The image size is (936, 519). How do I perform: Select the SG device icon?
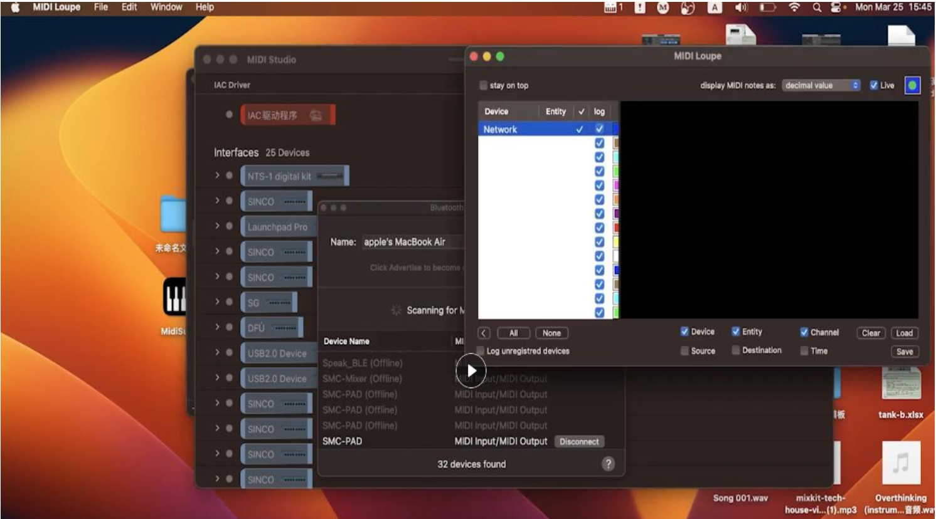(x=269, y=303)
